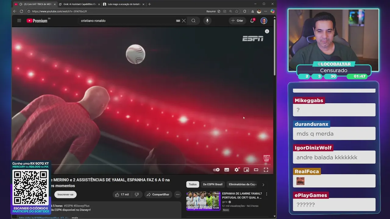Bookmark this page with star icon
Screen dimensions: 390x219
(237, 11)
